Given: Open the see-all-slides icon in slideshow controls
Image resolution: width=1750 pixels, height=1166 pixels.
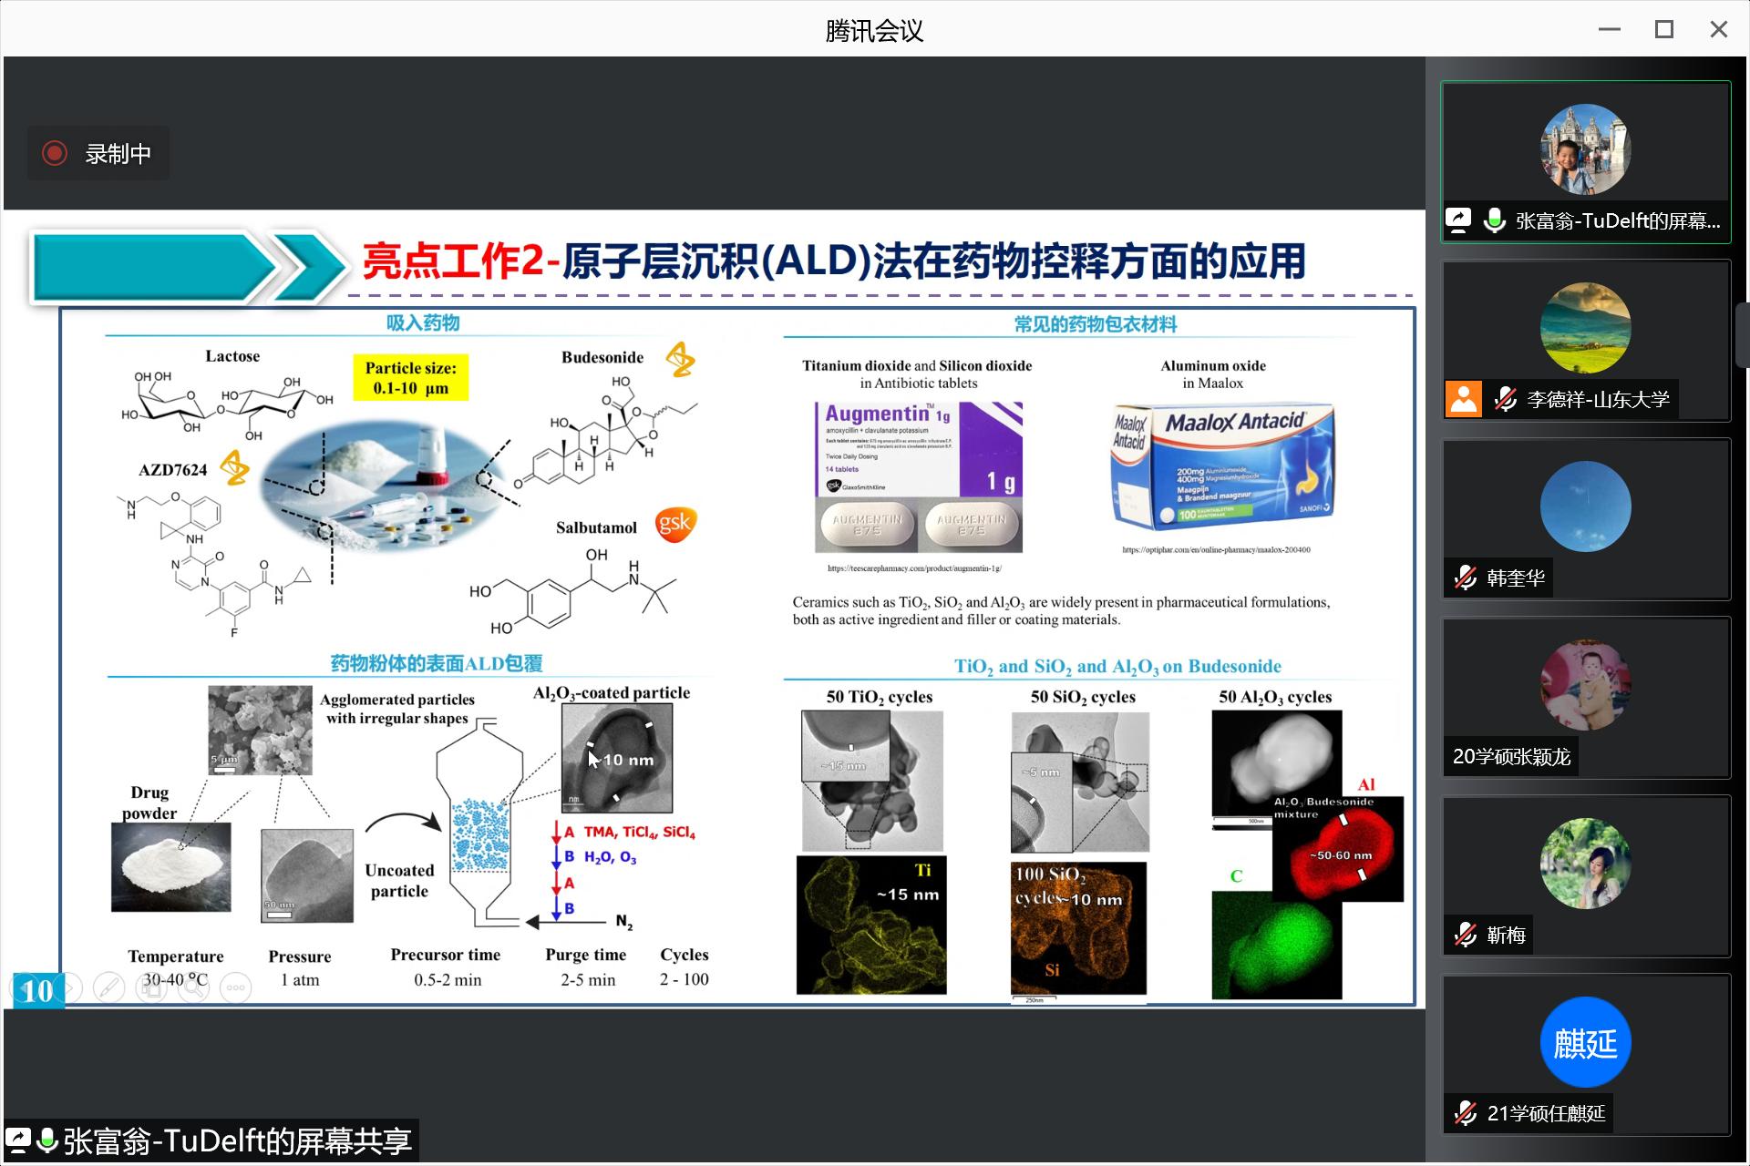Looking at the screenshot, I should 151,987.
